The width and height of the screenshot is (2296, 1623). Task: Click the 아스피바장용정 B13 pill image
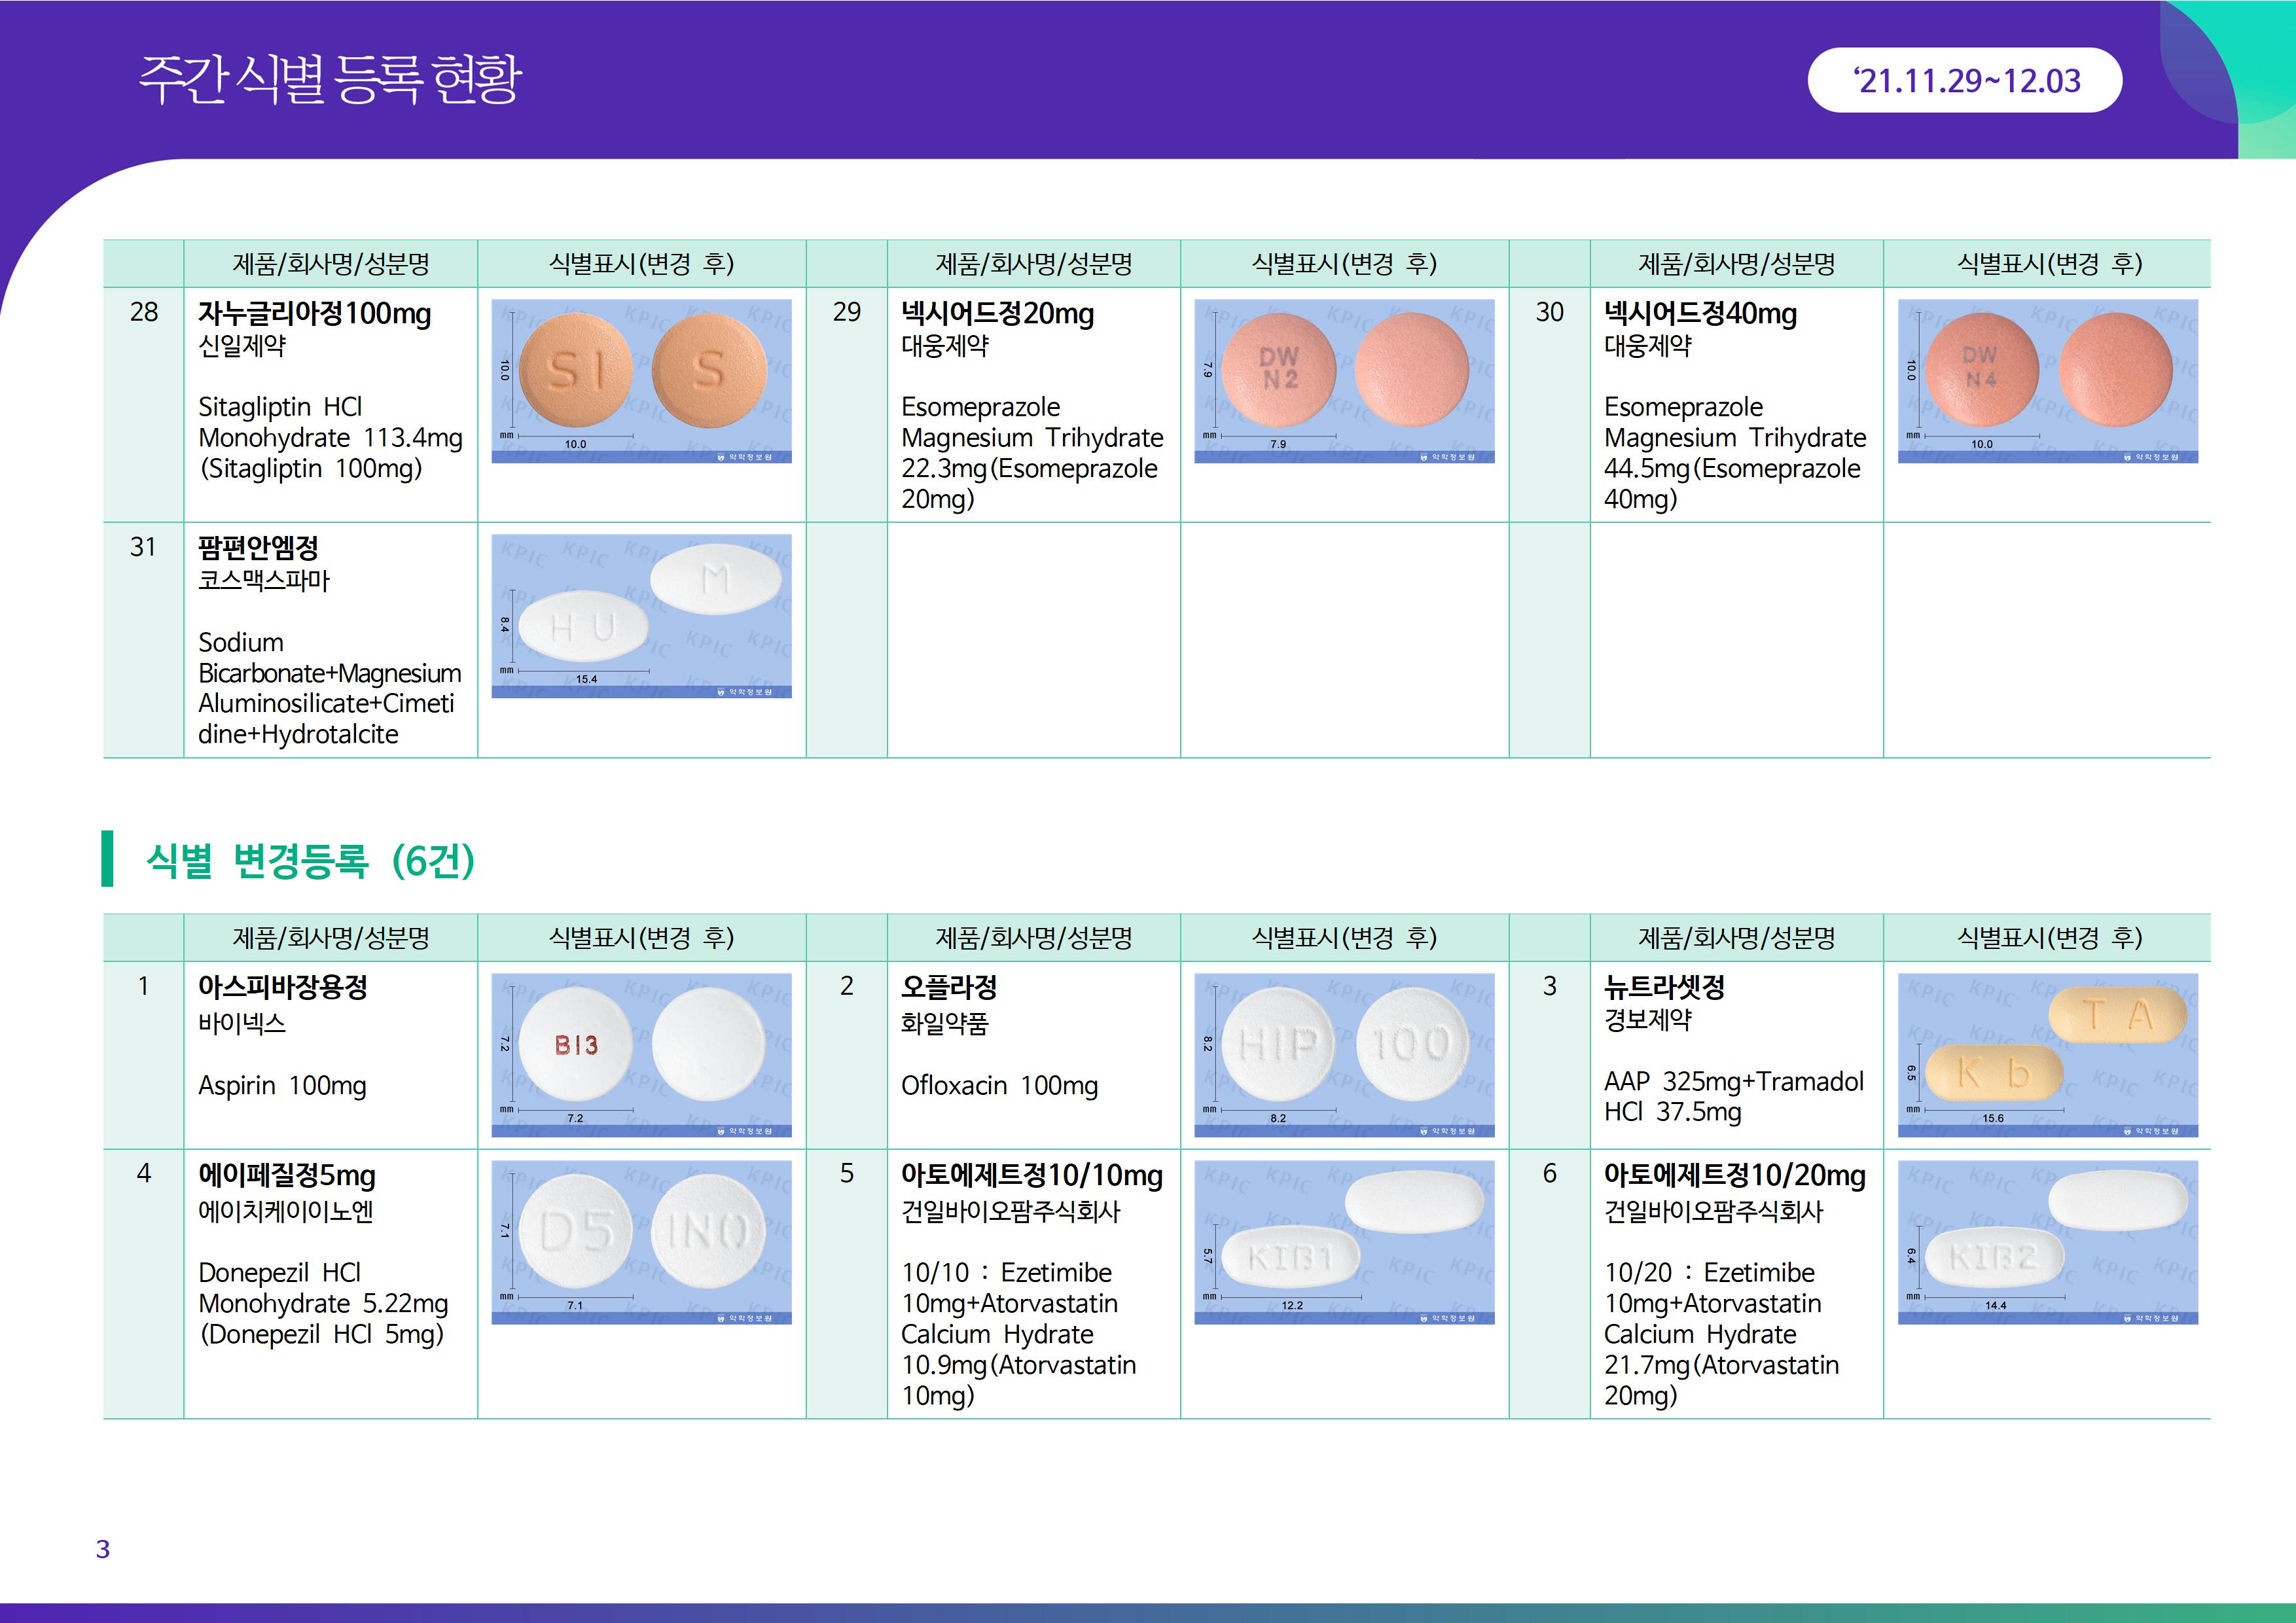(641, 1054)
